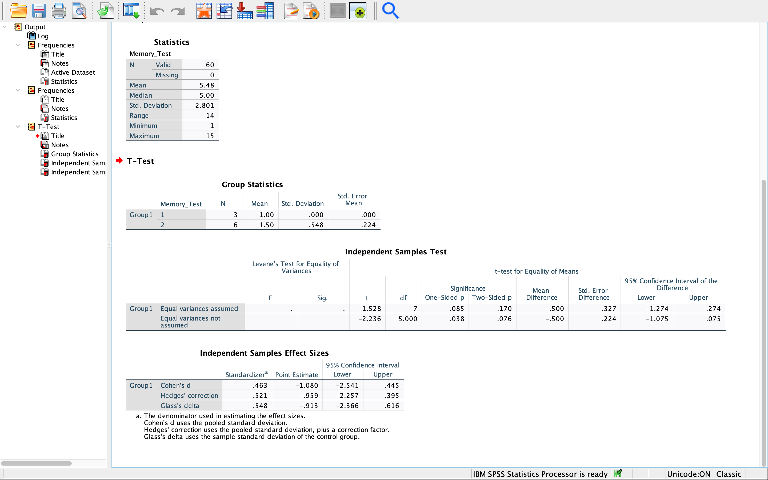Collapse the Output tree branch
The width and height of the screenshot is (768, 480).
coord(5,27)
